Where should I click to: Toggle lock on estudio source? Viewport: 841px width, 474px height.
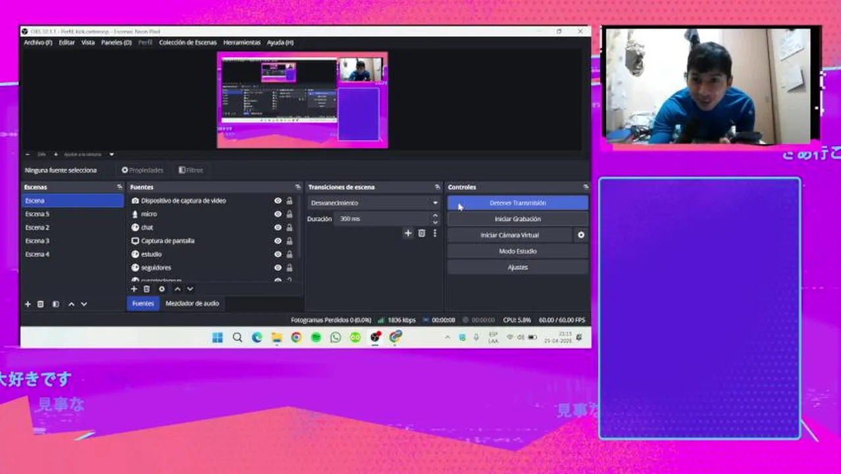[289, 254]
